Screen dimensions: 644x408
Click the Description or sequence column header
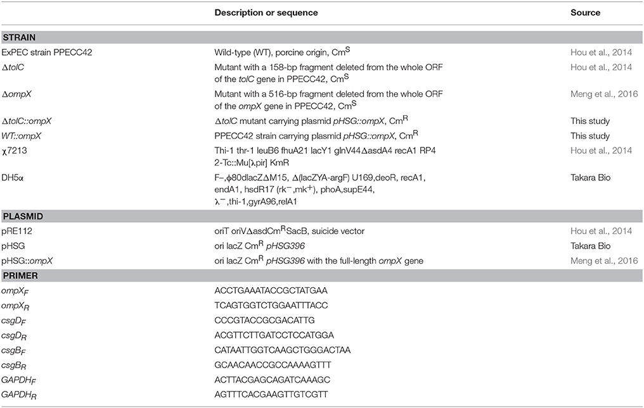[x=266, y=13]
